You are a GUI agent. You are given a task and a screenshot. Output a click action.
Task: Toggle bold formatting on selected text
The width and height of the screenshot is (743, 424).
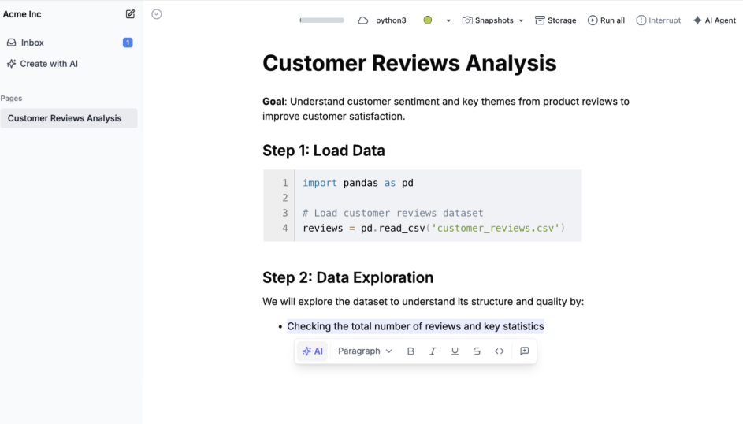411,351
